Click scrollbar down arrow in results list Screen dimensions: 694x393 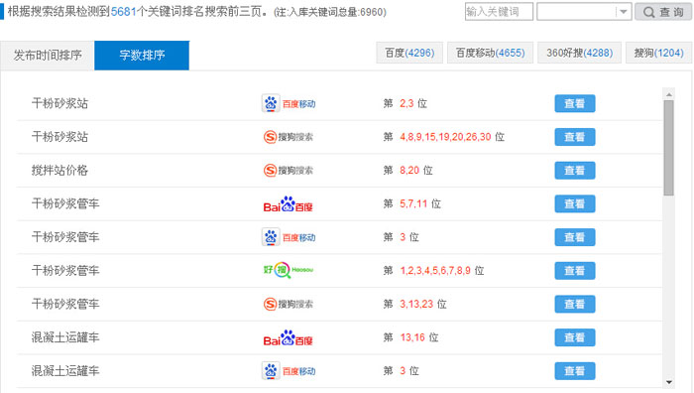pos(669,382)
